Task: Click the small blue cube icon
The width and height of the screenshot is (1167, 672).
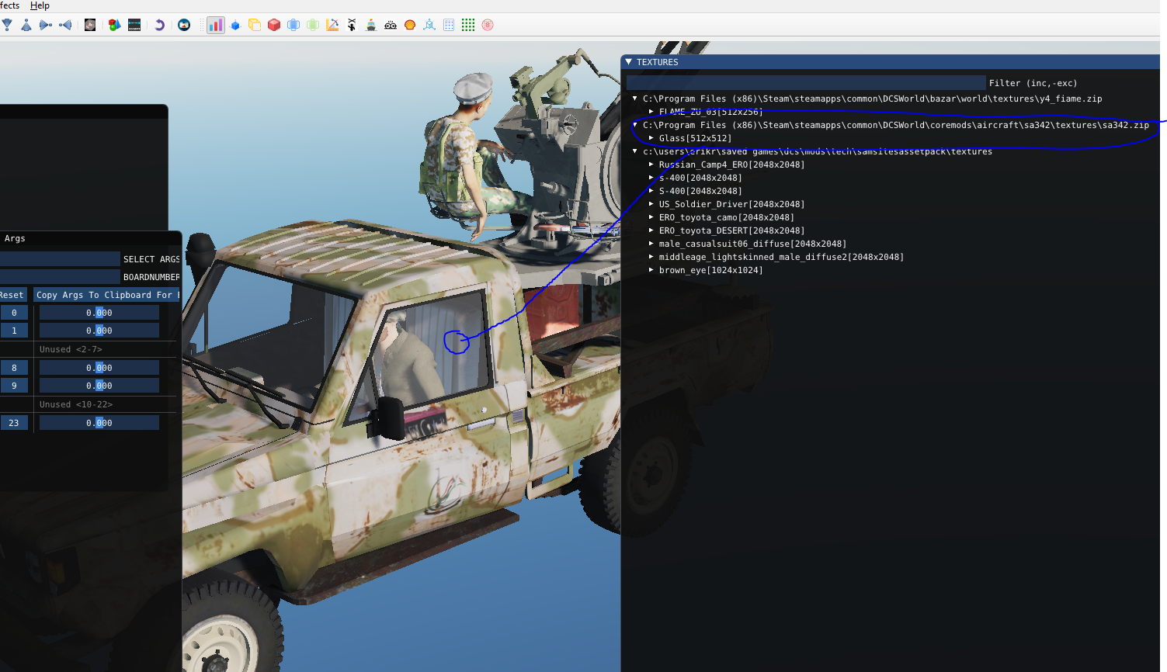Action: point(235,25)
